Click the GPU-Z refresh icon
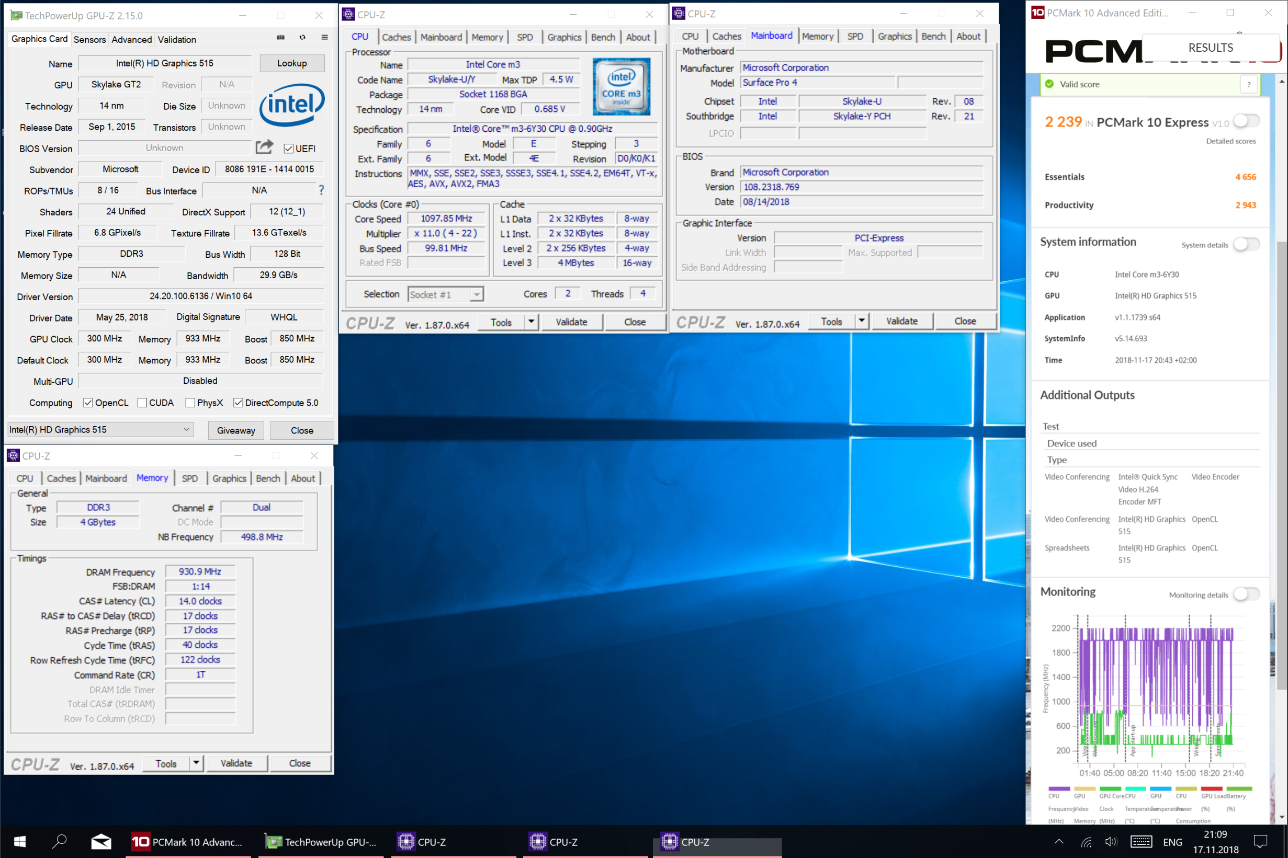Screen dimensions: 1288x858 (x=302, y=37)
